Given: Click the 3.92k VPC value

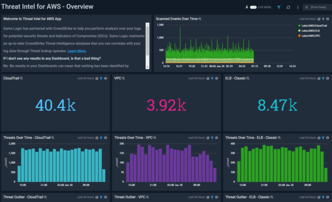Looking at the screenshot, I should (x=167, y=105).
